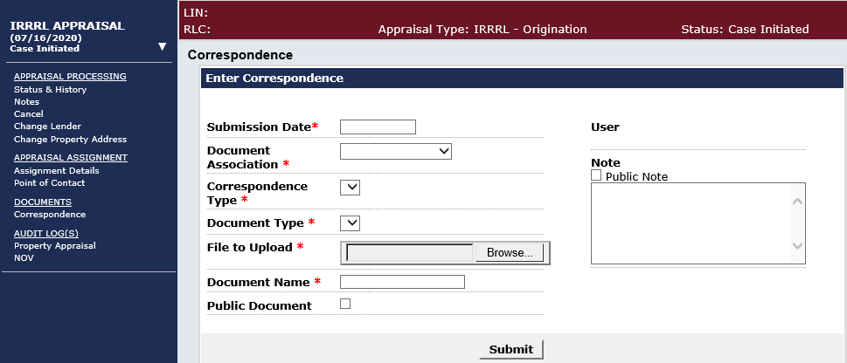Open Point of Contact page
Screen dimensions: 847x363
(x=49, y=183)
